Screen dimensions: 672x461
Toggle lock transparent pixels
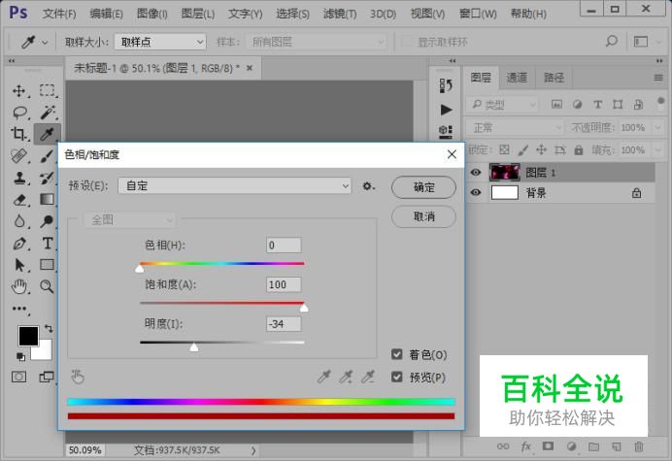point(504,149)
